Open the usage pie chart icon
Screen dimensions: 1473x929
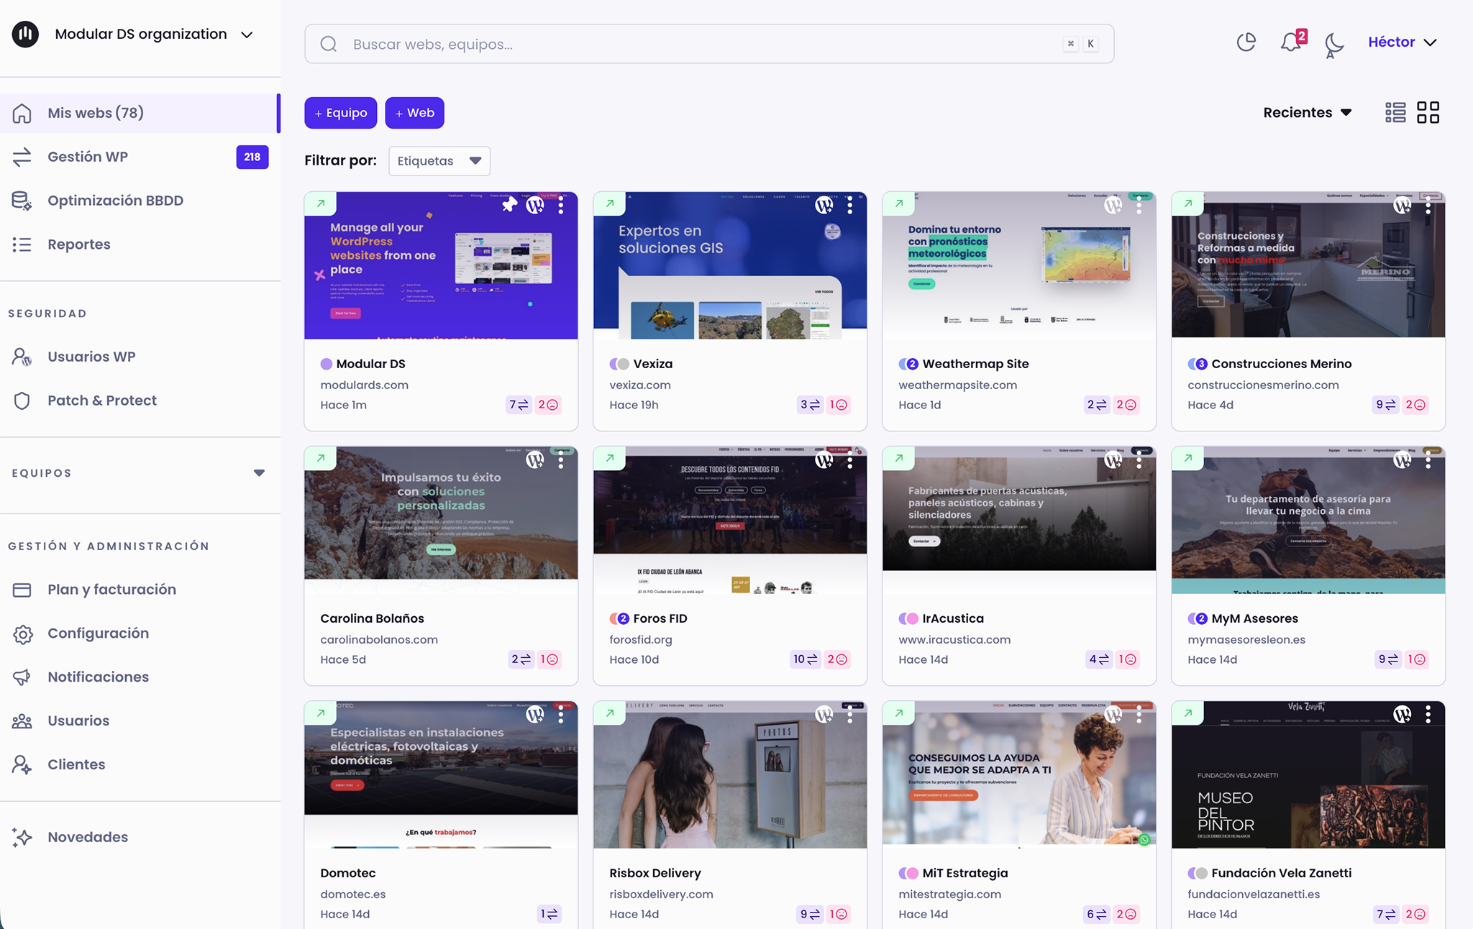(1246, 42)
